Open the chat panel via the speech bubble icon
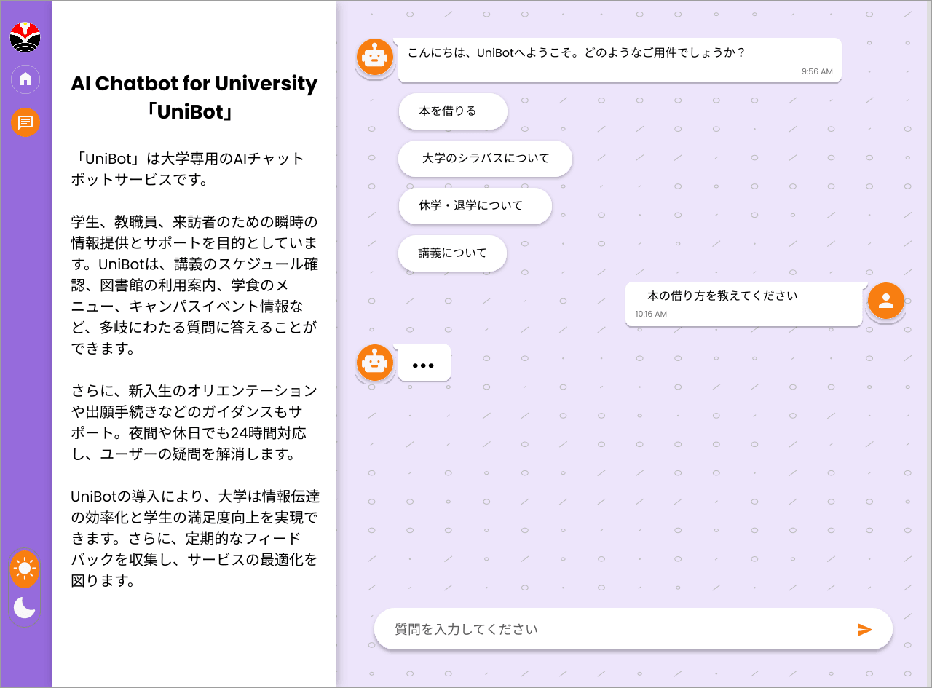This screenshot has width=932, height=688. pyautogui.click(x=25, y=122)
